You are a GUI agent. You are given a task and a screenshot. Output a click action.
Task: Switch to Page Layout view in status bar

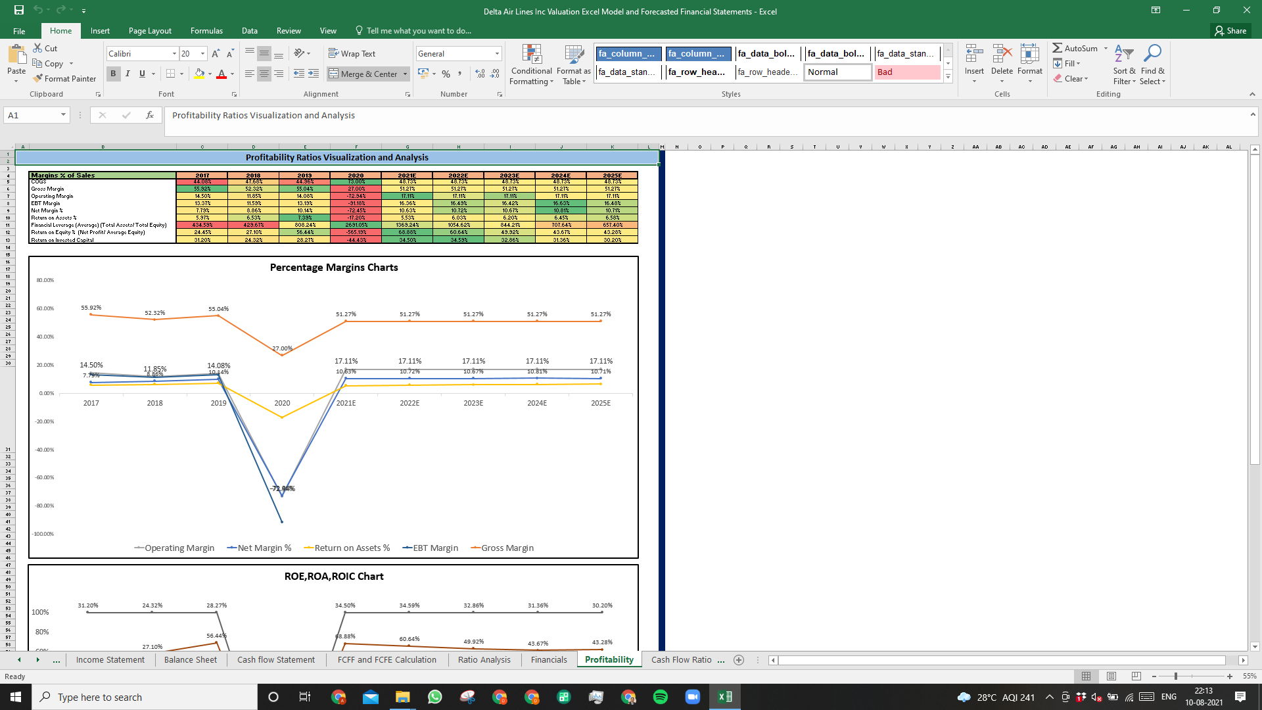[1111, 676]
